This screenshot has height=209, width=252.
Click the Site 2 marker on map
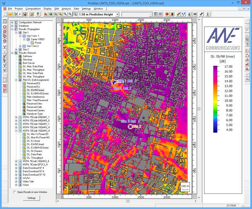coord(130,125)
